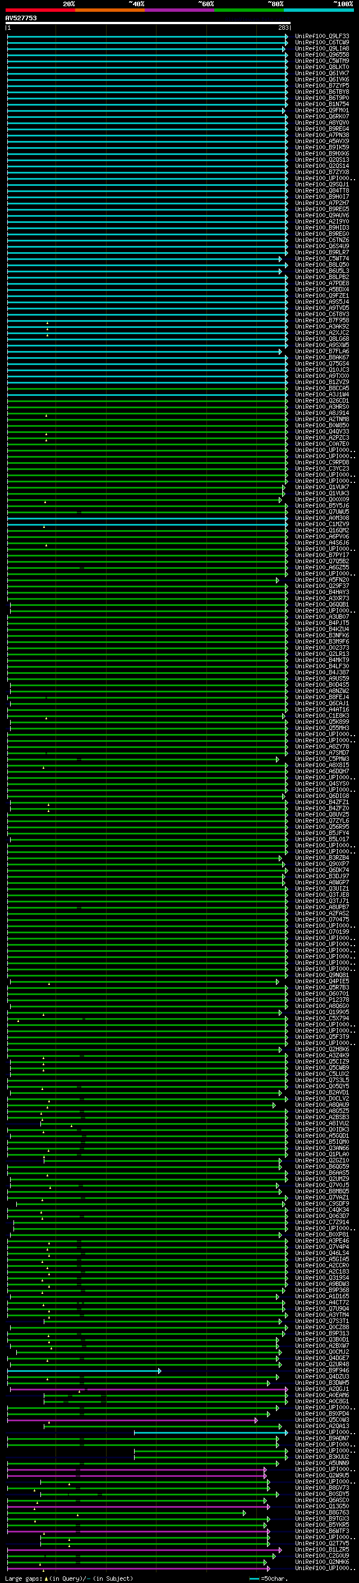Select the UniRef100_Q75GS4 label
This screenshot has width=359, height=1583.
pyautogui.click(x=322, y=364)
